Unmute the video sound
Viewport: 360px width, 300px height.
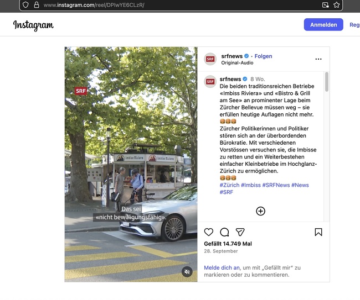click(x=187, y=272)
